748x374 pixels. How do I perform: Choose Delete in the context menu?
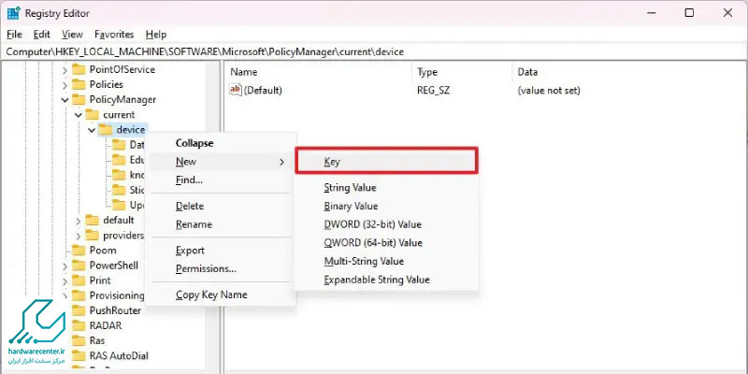pyautogui.click(x=221, y=206)
